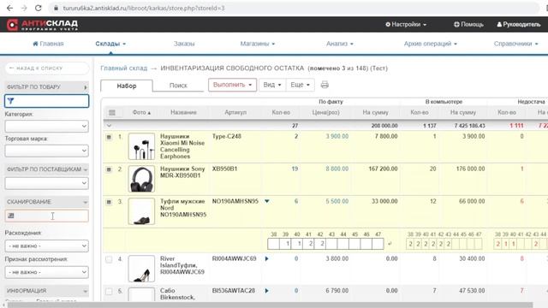Uncheck row 3 Nord shoes

click(x=109, y=202)
